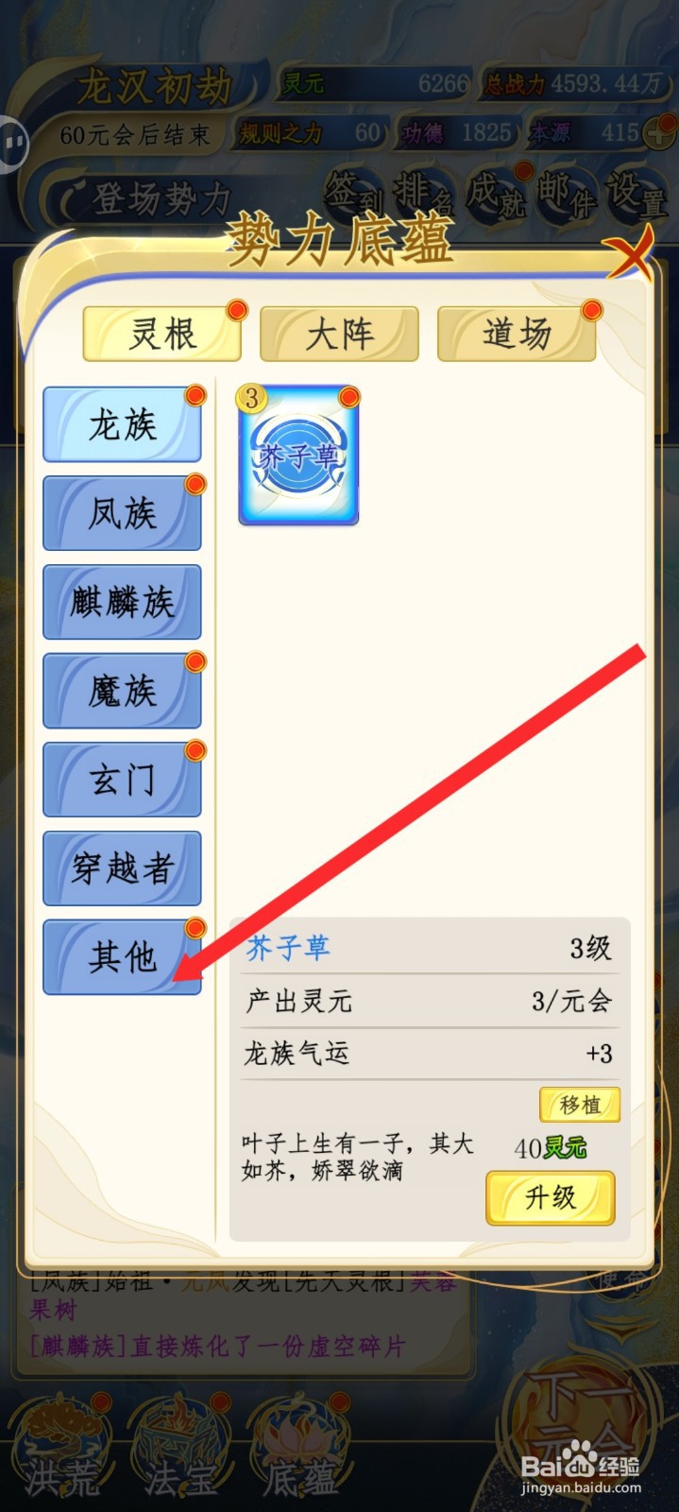Screen dimensions: 679x1512
Task: Tap the plus icon next to 本源
Action: (658, 133)
